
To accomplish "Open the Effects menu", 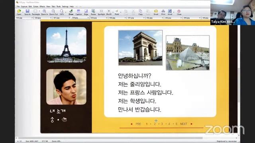I will [42, 7].
